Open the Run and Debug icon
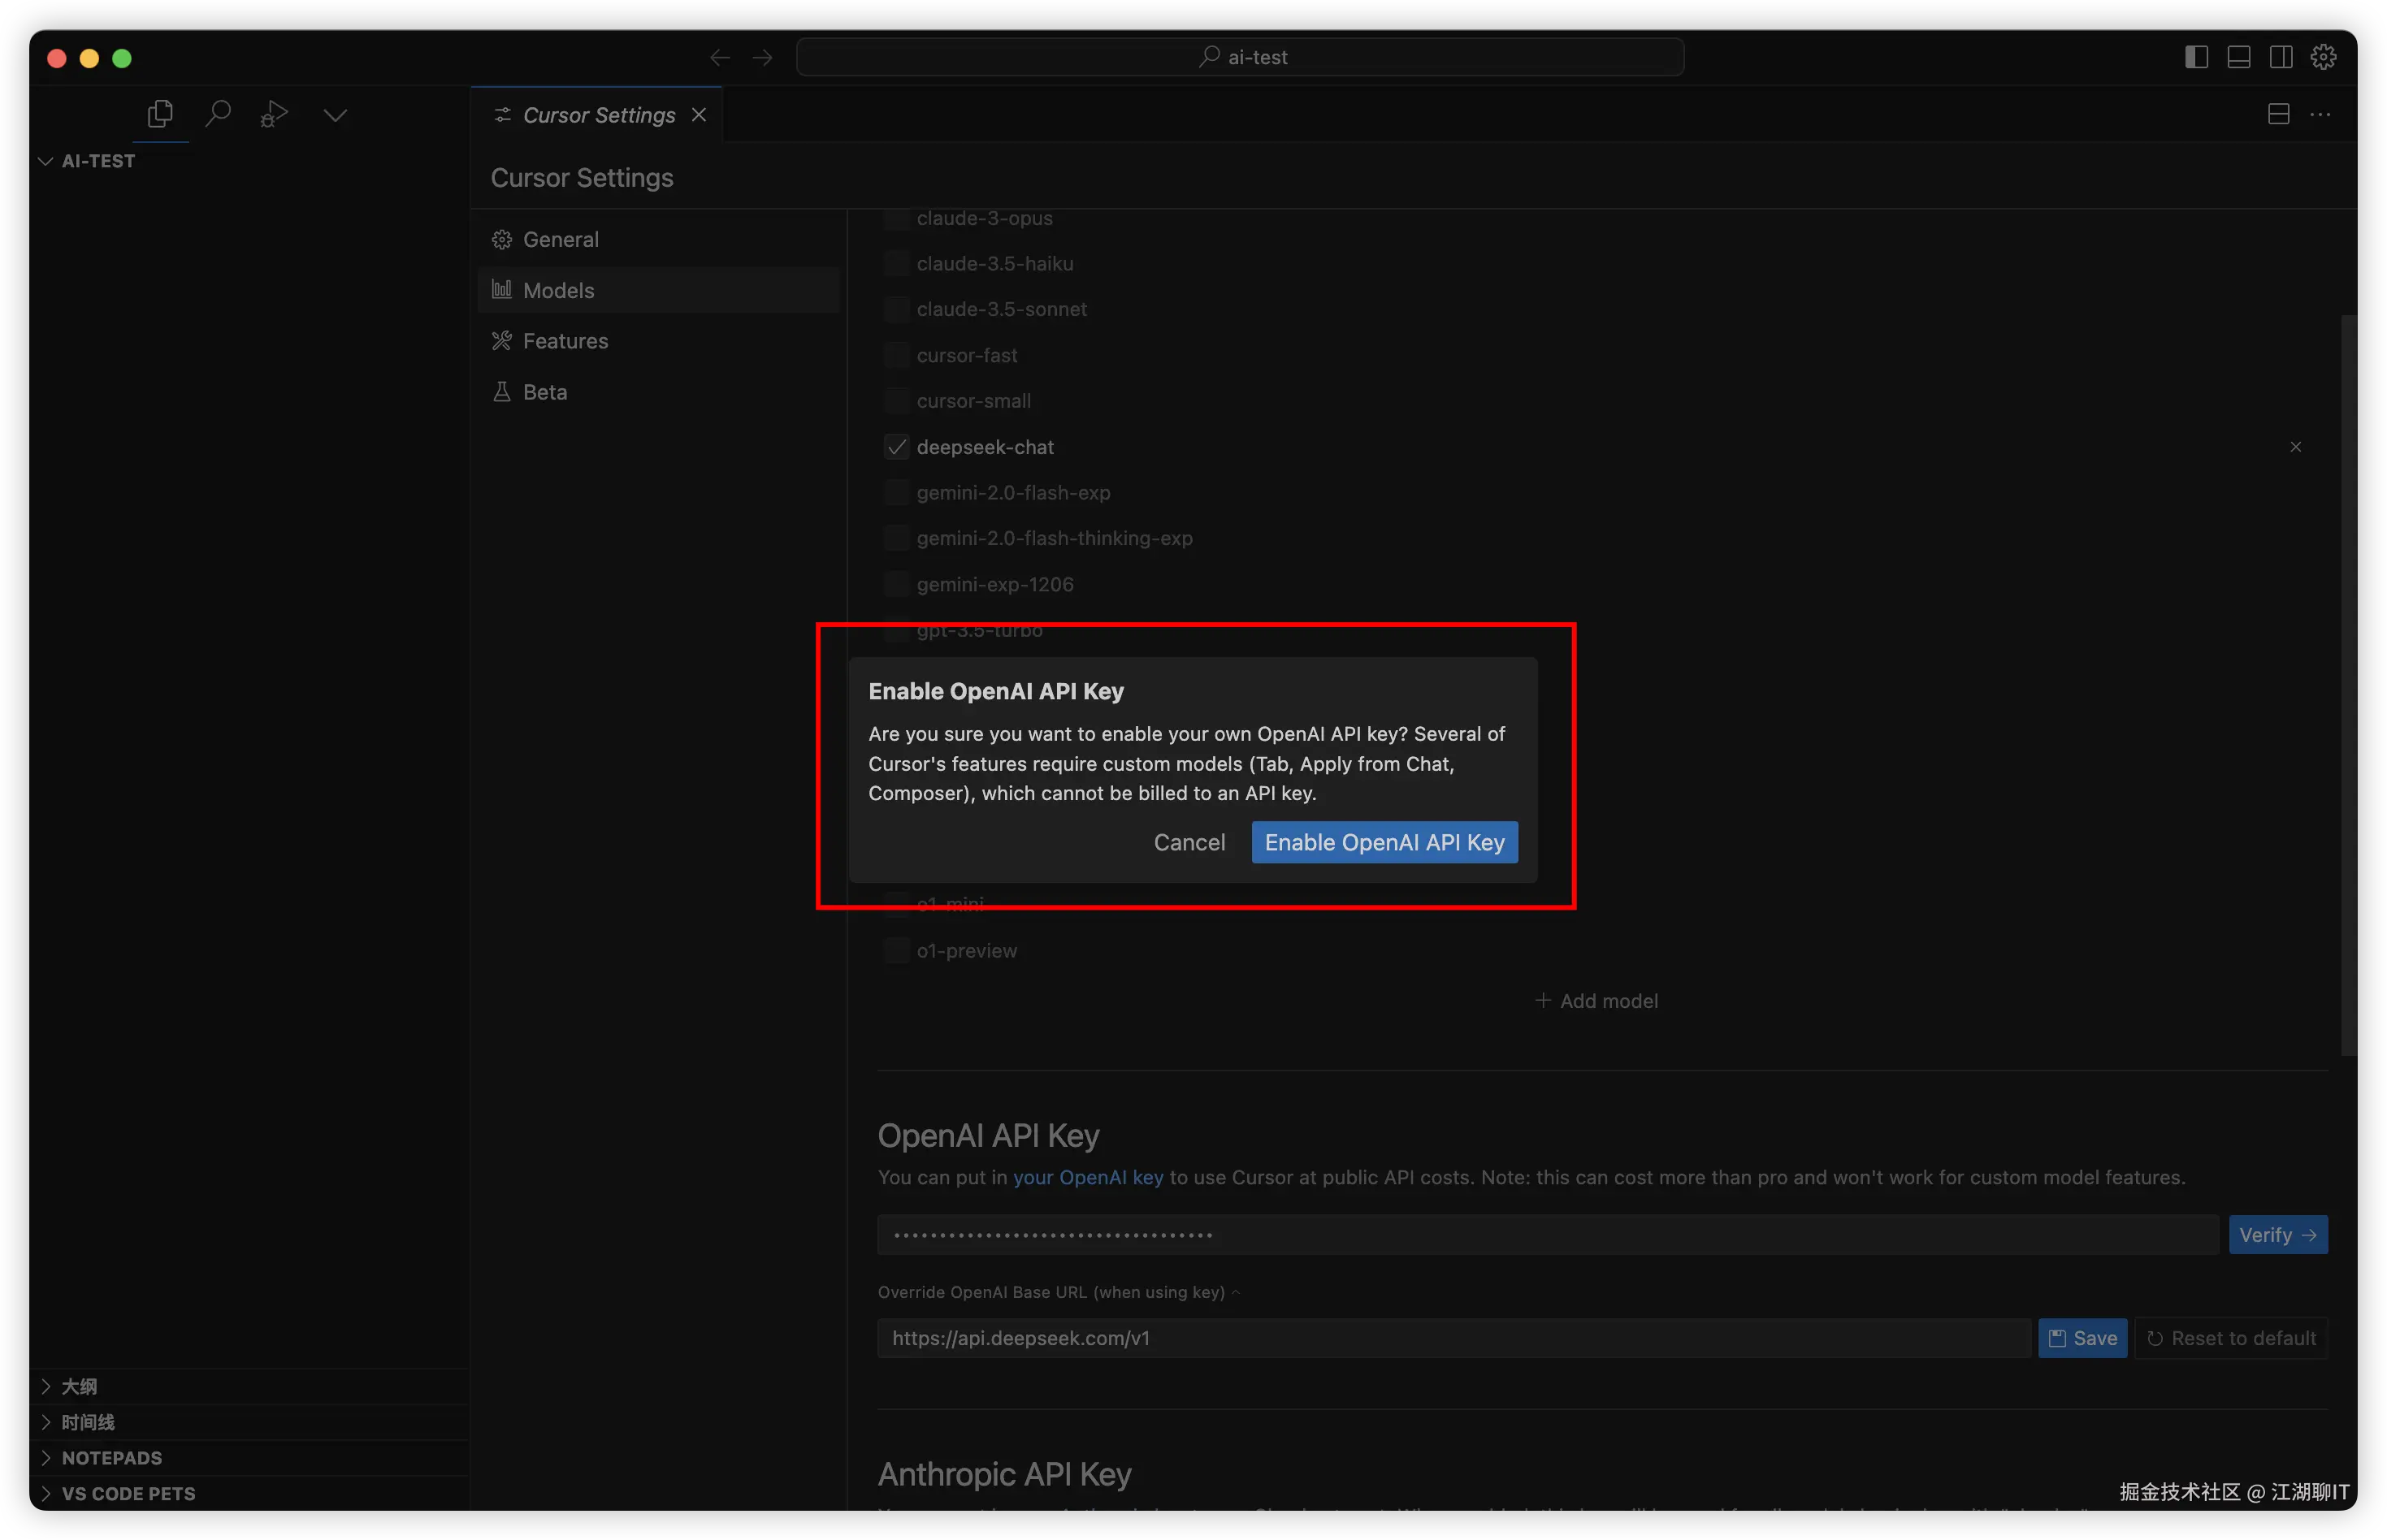 click(x=274, y=114)
